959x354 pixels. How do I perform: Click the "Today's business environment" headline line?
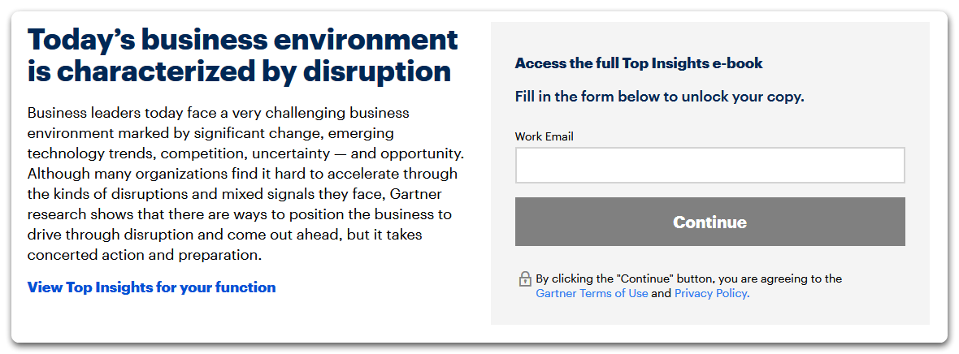tap(243, 41)
